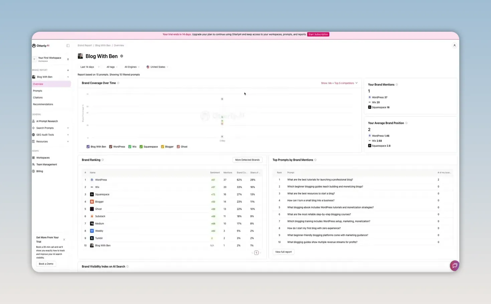Click the Medium logo in Brand Ranking
This screenshot has width=491, height=304.
92,223
